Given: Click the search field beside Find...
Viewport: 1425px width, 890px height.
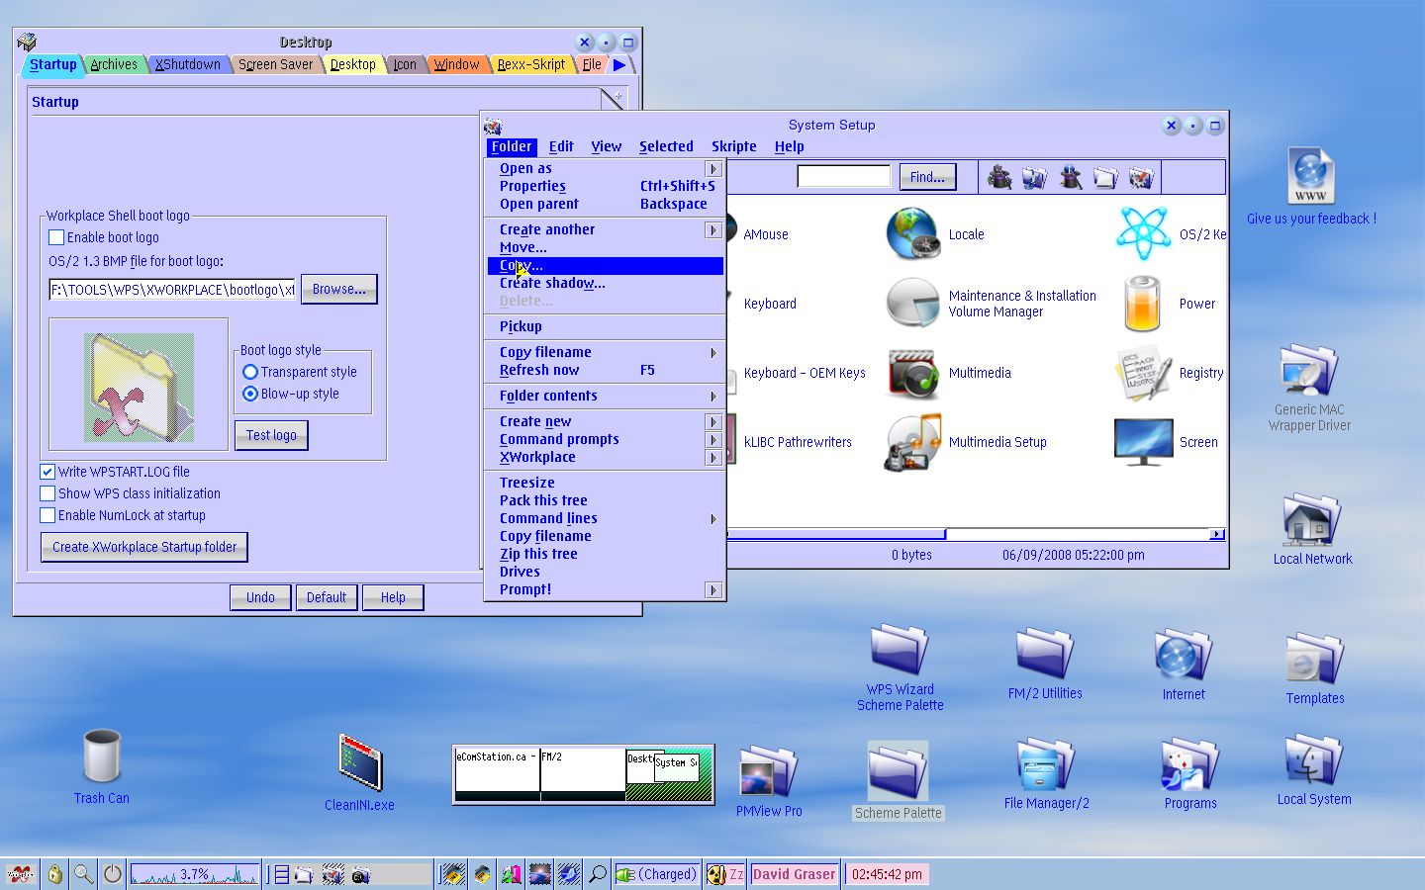Looking at the screenshot, I should pos(844,177).
